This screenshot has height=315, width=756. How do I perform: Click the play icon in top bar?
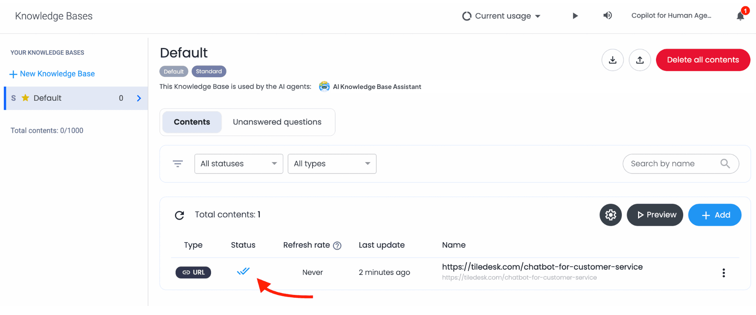pos(575,16)
